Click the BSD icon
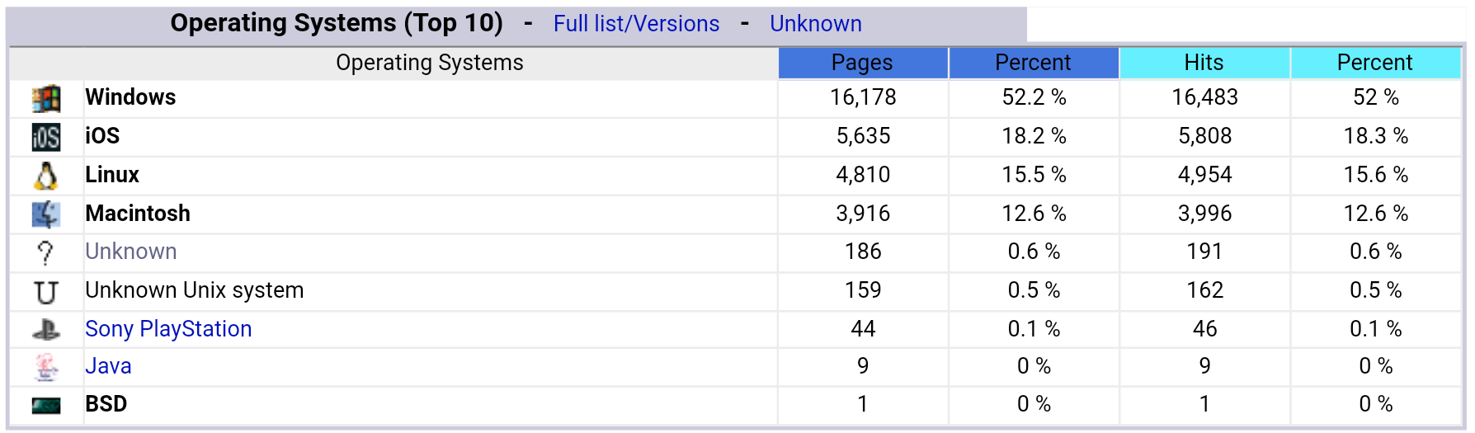 pos(46,405)
